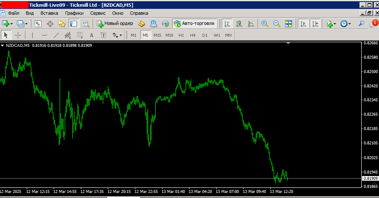The width and height of the screenshot is (379, 198).
Task: Switch chart to bar chart mode
Action: tap(227, 23)
